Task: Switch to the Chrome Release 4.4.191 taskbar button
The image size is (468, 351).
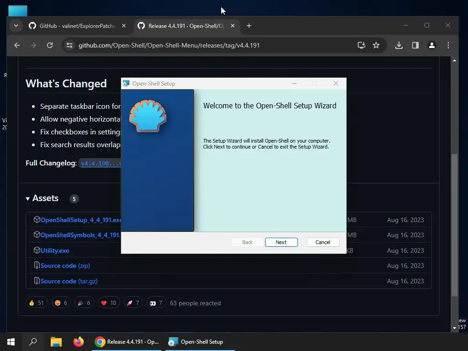Action: pyautogui.click(x=127, y=342)
